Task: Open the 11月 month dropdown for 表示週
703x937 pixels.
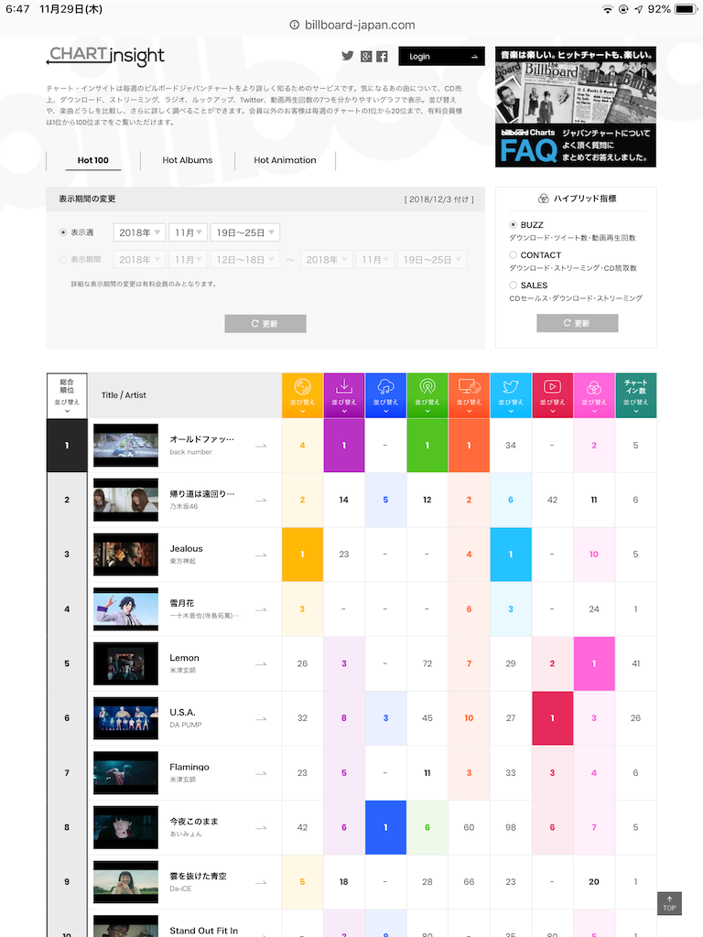Action: [189, 232]
